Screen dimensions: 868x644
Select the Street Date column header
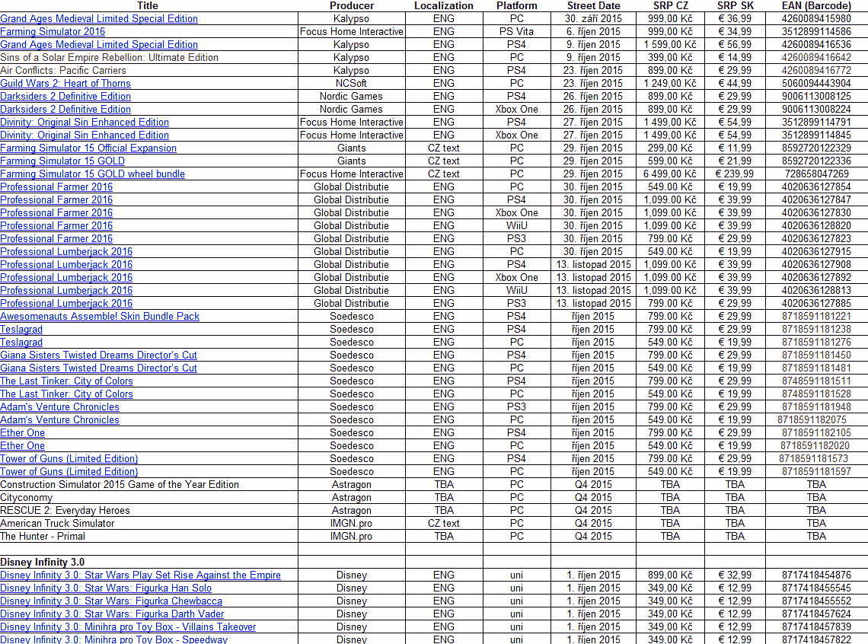pyautogui.click(x=593, y=6)
